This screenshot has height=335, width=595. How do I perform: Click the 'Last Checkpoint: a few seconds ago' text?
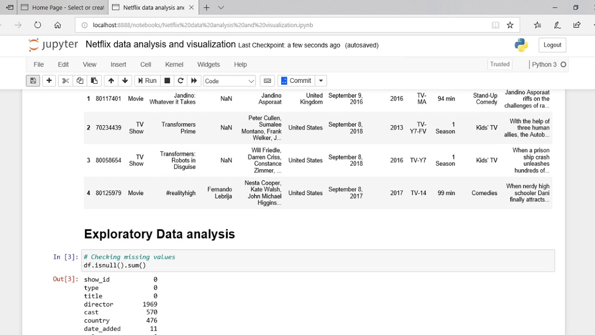pyautogui.click(x=289, y=45)
